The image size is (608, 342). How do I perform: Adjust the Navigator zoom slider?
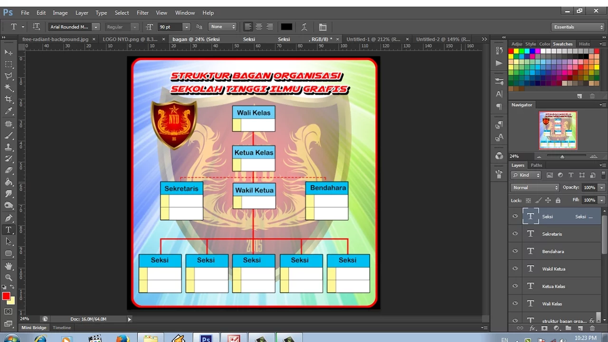[562, 156]
